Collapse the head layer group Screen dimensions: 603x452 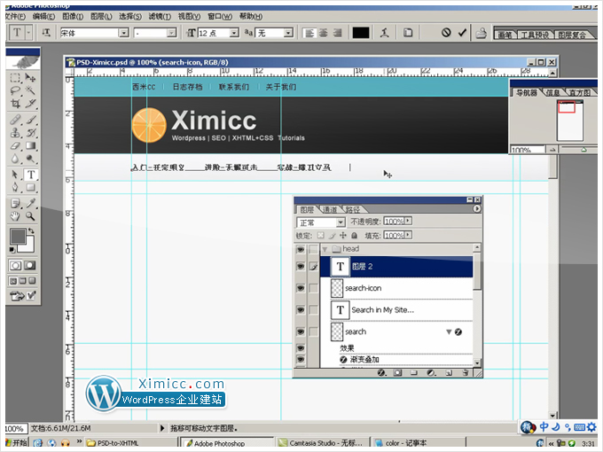[x=325, y=249]
